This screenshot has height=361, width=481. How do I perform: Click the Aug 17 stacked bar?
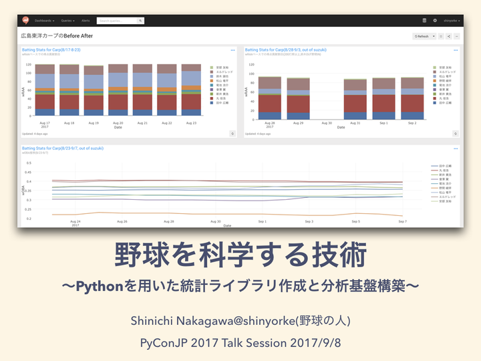(x=45, y=90)
